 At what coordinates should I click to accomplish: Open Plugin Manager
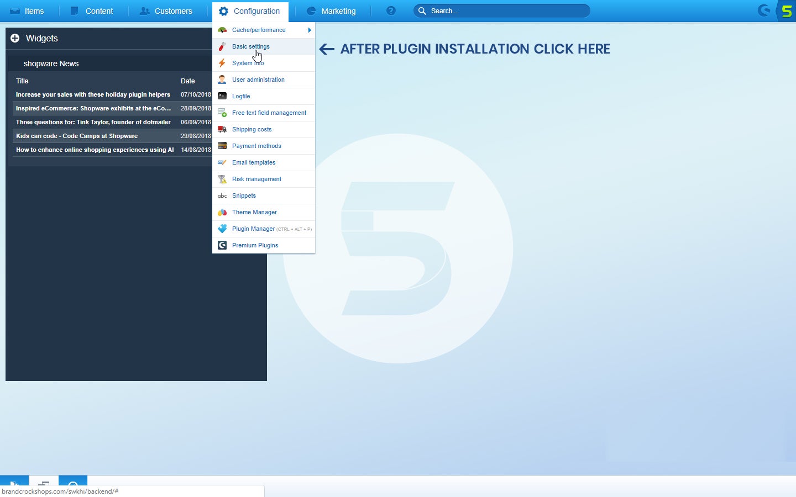(264, 229)
